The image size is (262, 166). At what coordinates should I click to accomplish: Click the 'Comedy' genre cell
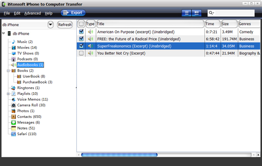pyautogui.click(x=246, y=32)
